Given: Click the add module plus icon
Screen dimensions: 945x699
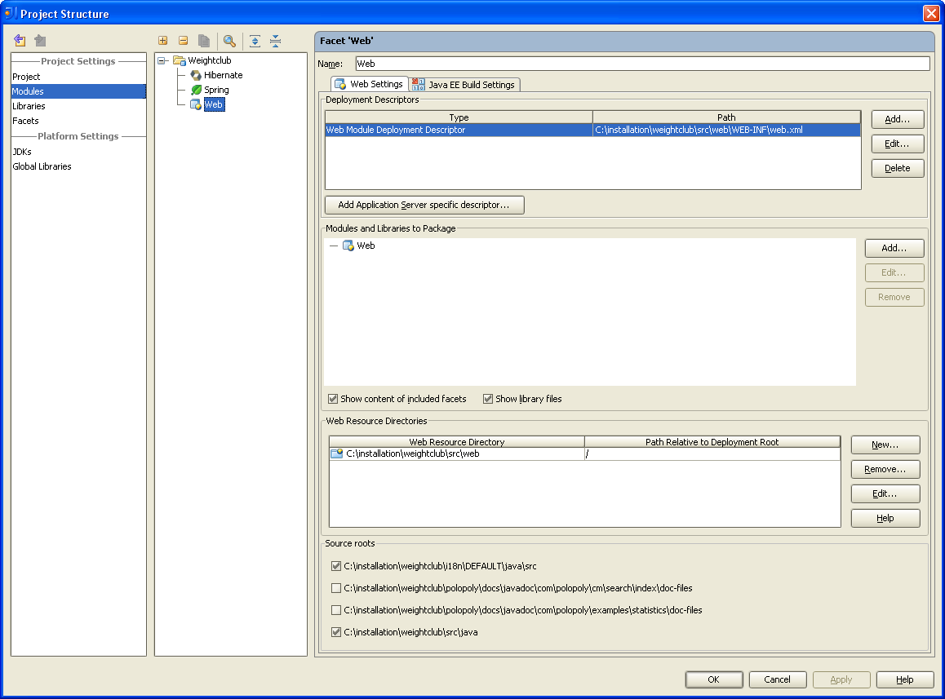Looking at the screenshot, I should click(x=162, y=40).
